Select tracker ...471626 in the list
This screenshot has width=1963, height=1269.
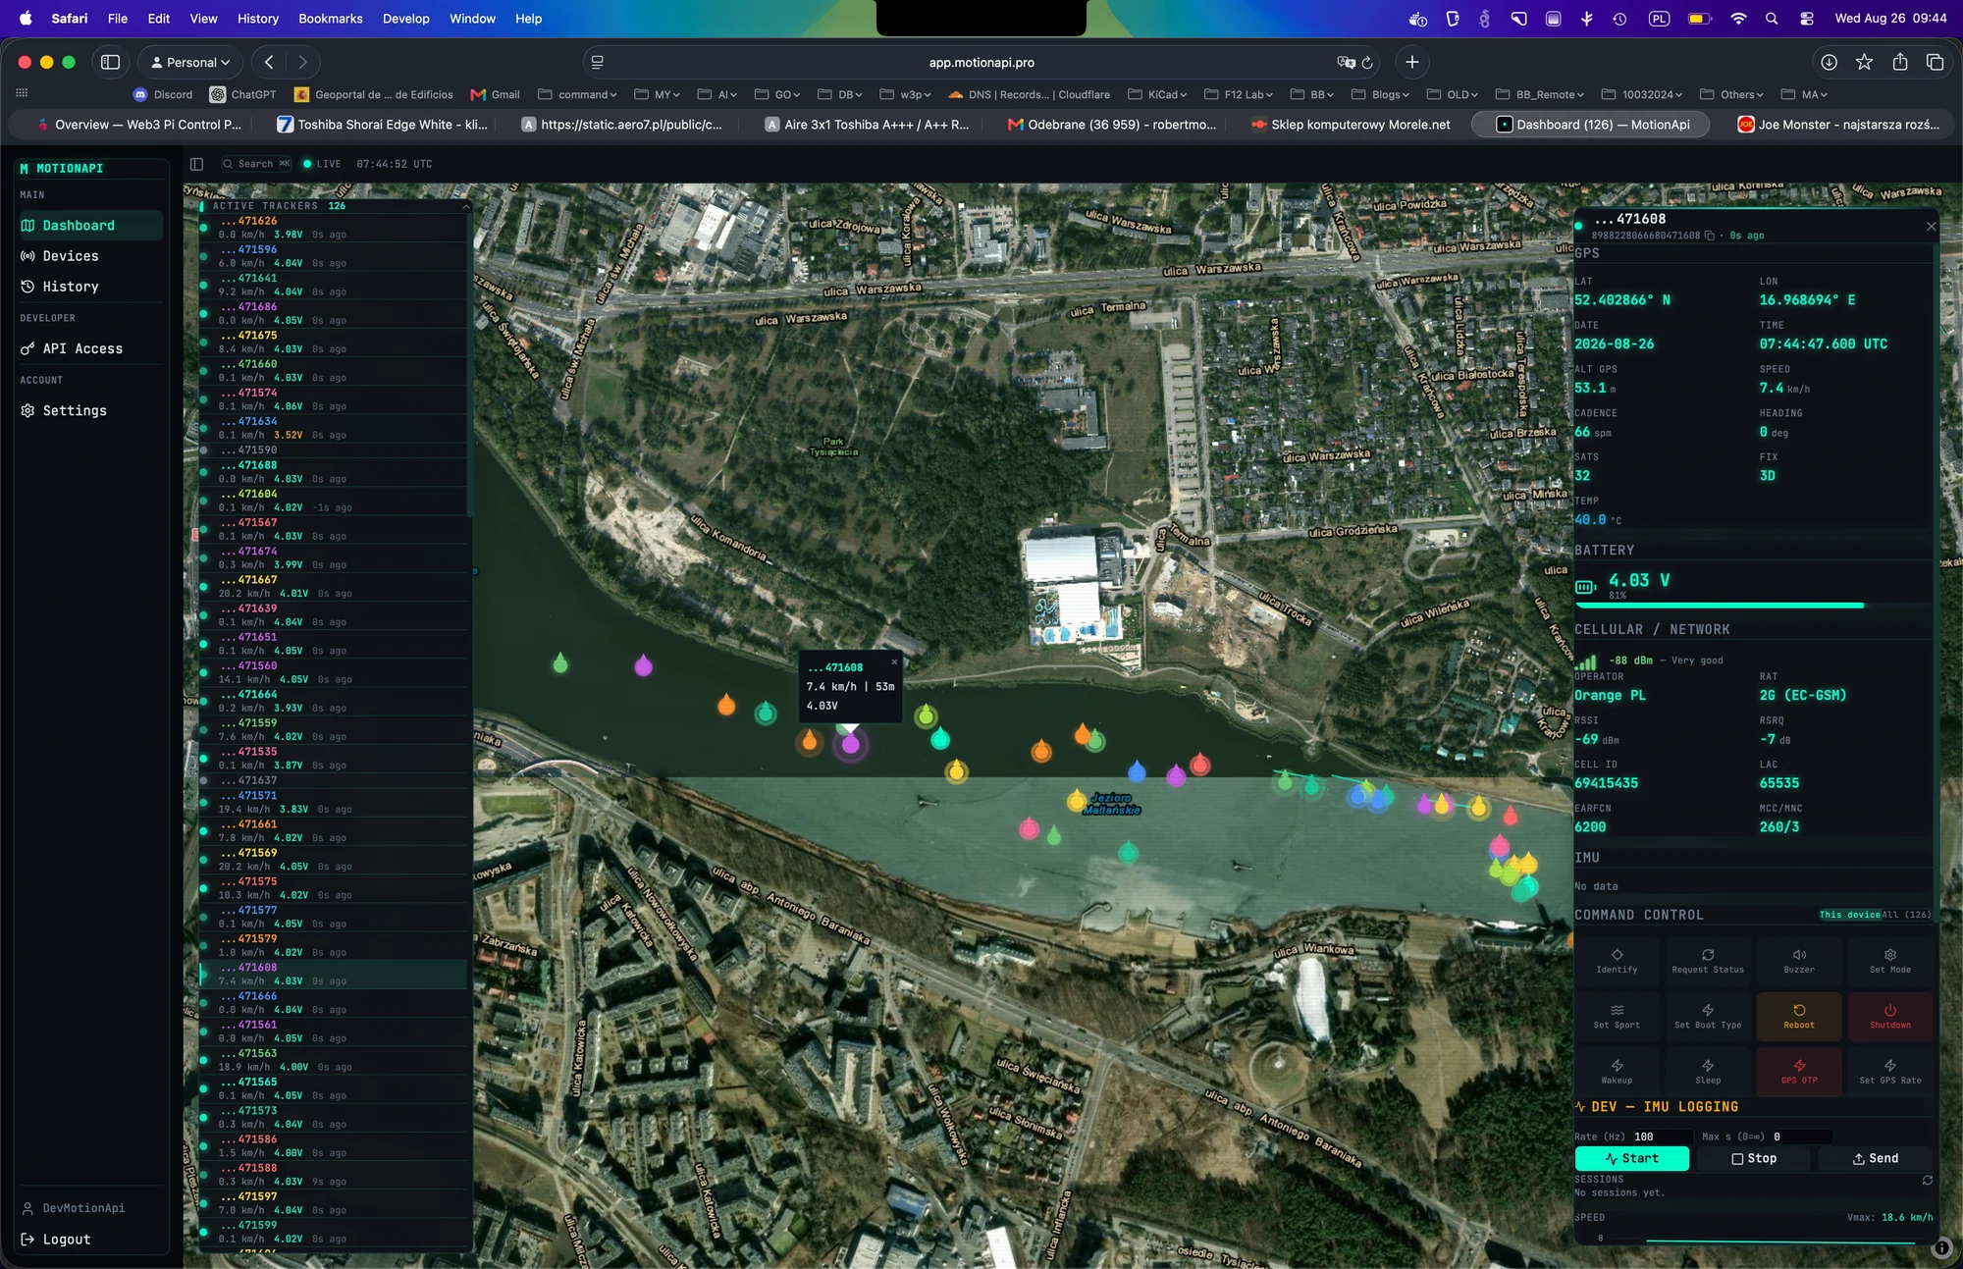click(x=334, y=228)
